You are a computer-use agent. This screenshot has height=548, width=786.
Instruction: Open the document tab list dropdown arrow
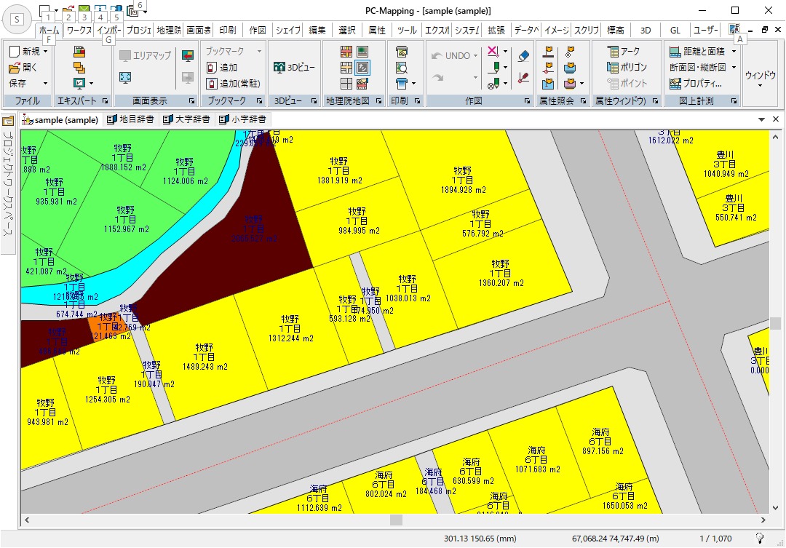[x=761, y=119]
